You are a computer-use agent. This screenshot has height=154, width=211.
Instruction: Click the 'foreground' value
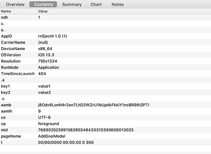(49, 124)
